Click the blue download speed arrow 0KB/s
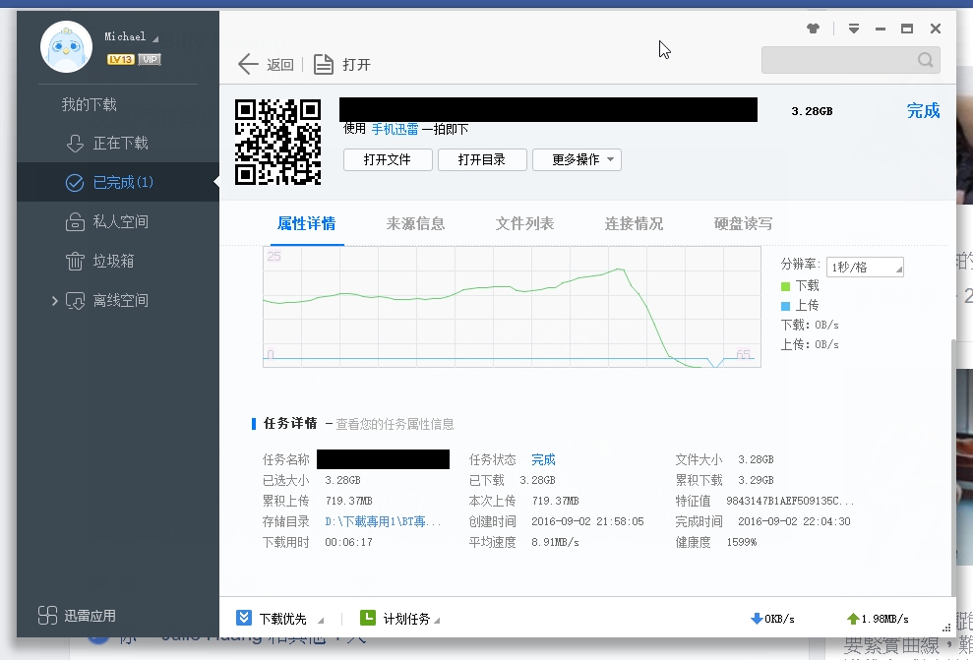 coord(757,619)
